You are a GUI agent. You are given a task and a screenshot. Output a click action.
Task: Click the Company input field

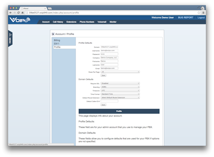(109, 57)
